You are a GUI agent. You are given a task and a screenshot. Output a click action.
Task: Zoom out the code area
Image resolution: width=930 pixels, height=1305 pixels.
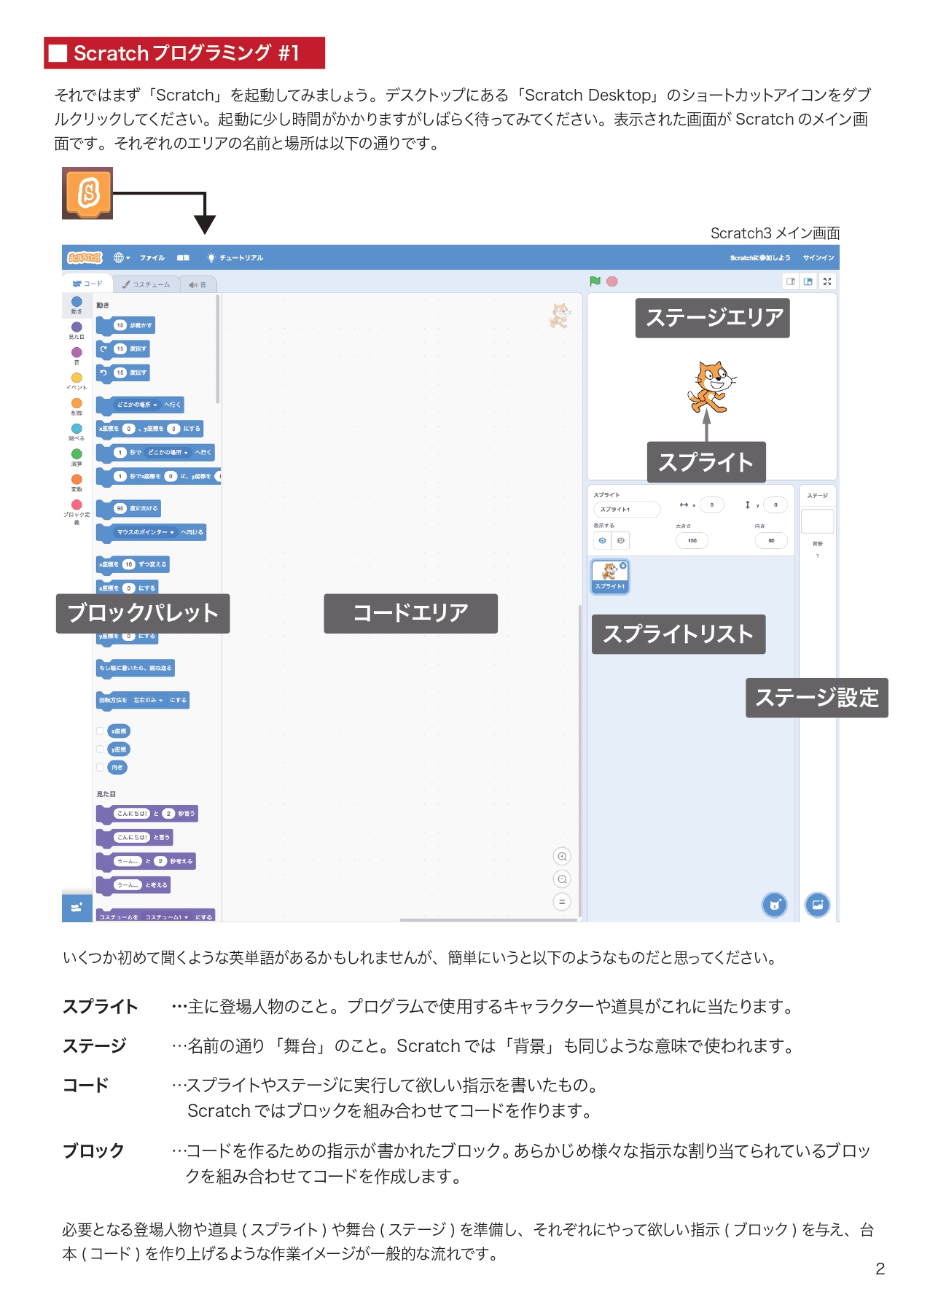[x=562, y=879]
